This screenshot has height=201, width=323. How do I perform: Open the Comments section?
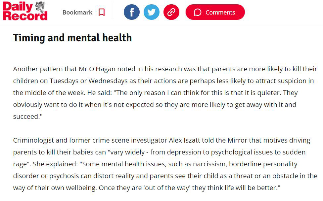coord(215,12)
